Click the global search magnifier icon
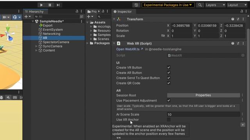The height and width of the screenshot is (140, 250). pos(200,5)
